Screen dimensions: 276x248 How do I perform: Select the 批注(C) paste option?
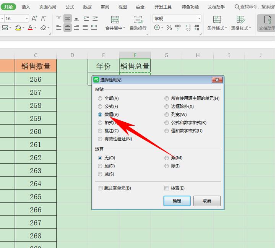(x=100, y=131)
